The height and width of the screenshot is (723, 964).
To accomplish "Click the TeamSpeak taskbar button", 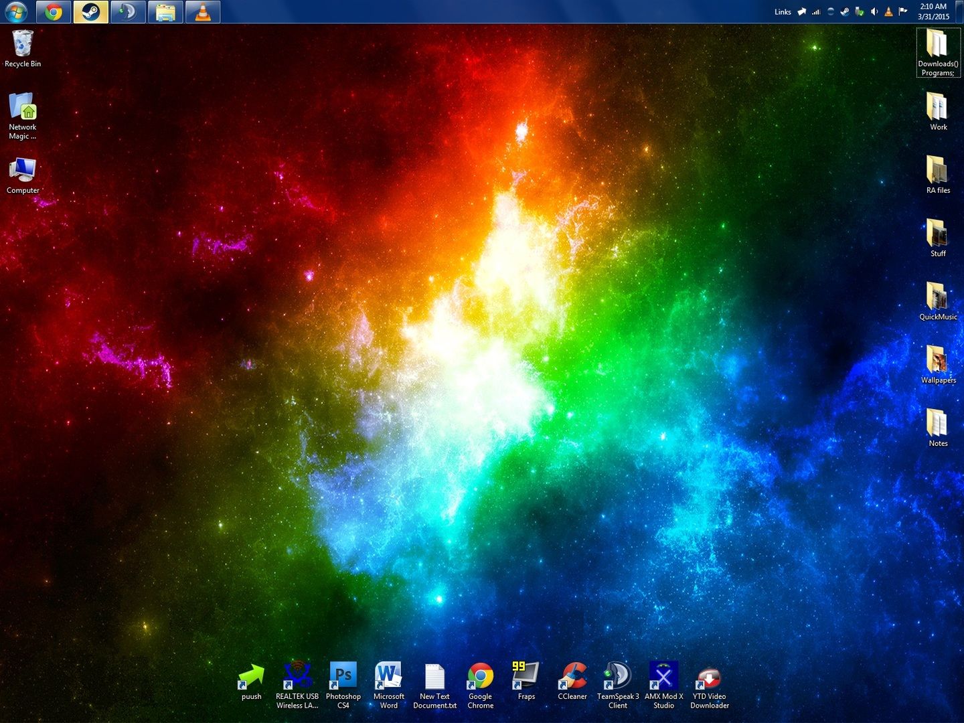I will pos(128,12).
